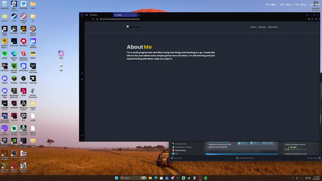Select the Pummel Party desktop shortcut
This screenshot has width=322, height=181.
coord(23,18)
